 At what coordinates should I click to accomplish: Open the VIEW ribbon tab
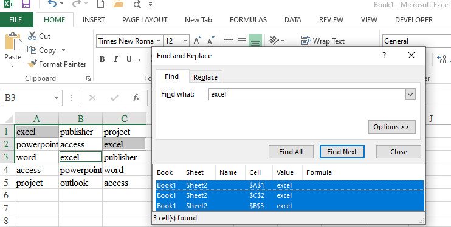369,20
